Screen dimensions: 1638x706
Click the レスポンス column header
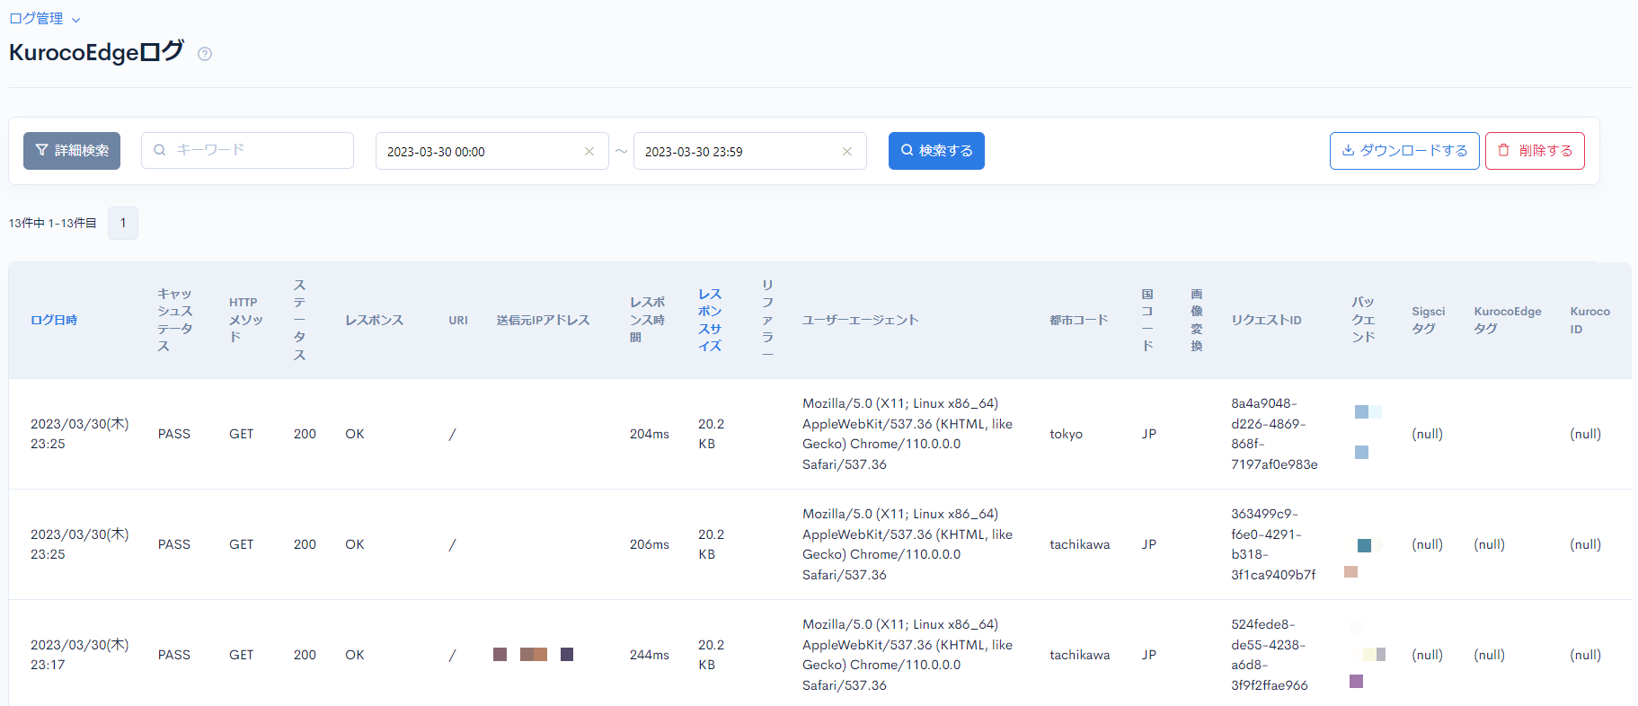click(374, 320)
